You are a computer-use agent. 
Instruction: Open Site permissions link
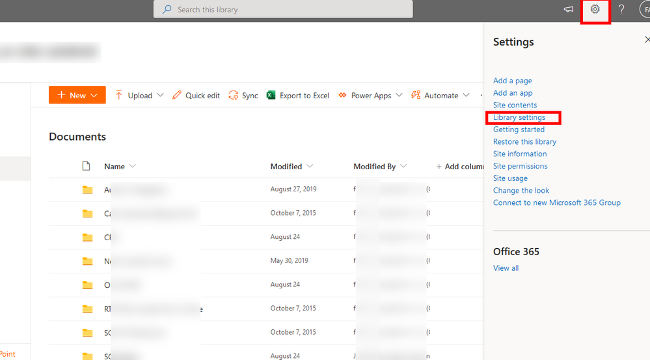tap(521, 166)
